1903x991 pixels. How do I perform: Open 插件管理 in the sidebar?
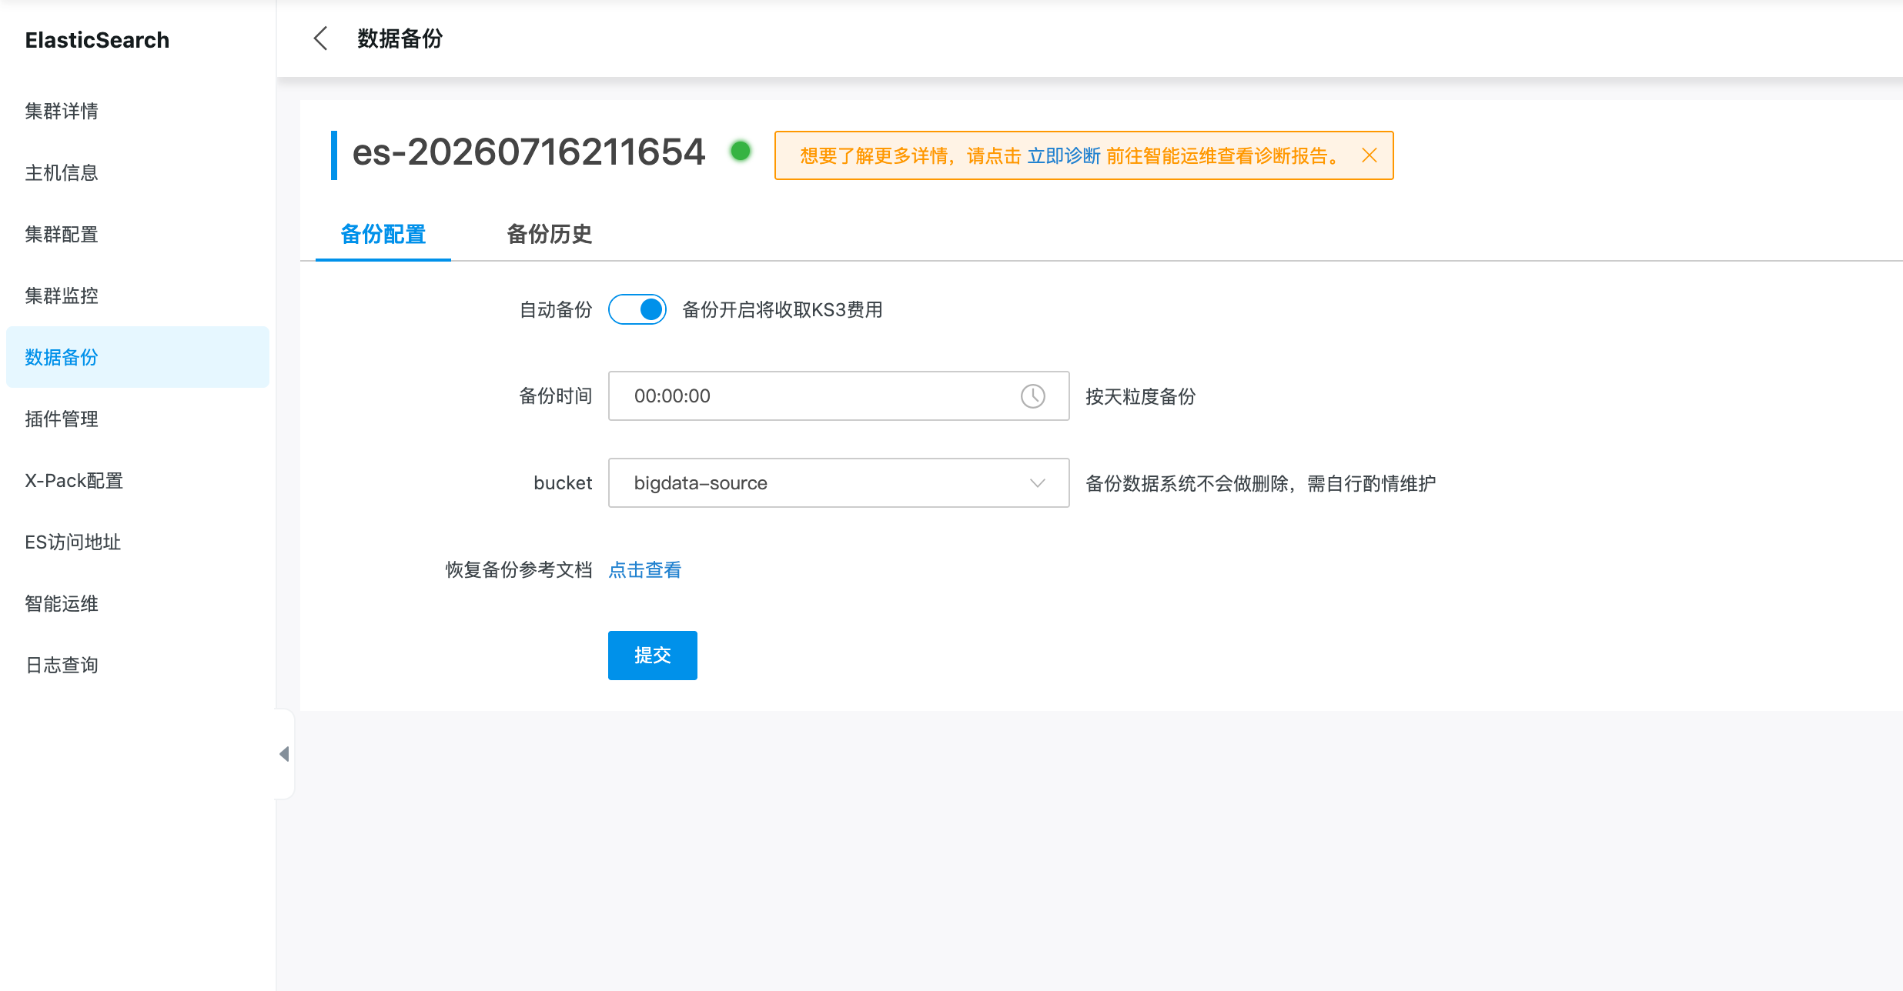[138, 419]
